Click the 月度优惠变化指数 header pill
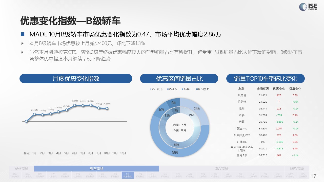The width and height of the screenshot is (324, 182). 76,78
